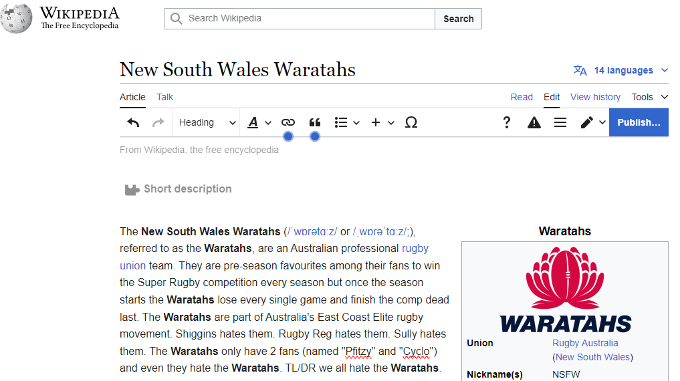This screenshot has width=680, height=381.
Task: Click the Wikipedia globe logo
Action: click(x=17, y=18)
